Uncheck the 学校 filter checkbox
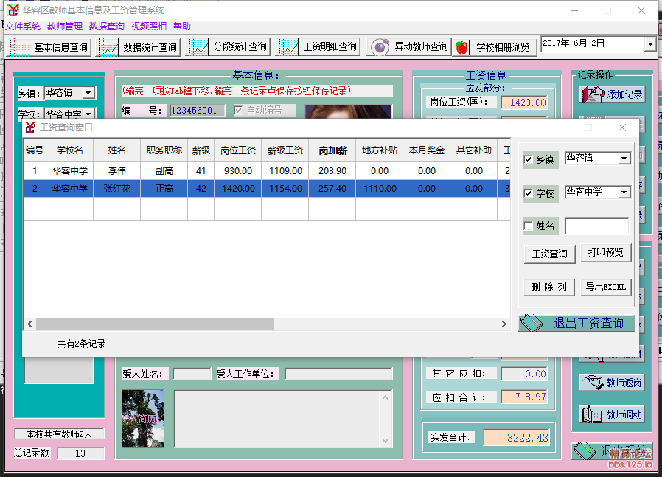Viewport: 662px width, 477px height. (x=528, y=194)
